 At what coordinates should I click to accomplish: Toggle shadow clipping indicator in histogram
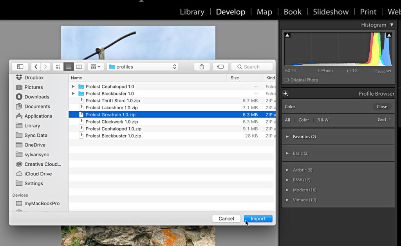point(287,35)
